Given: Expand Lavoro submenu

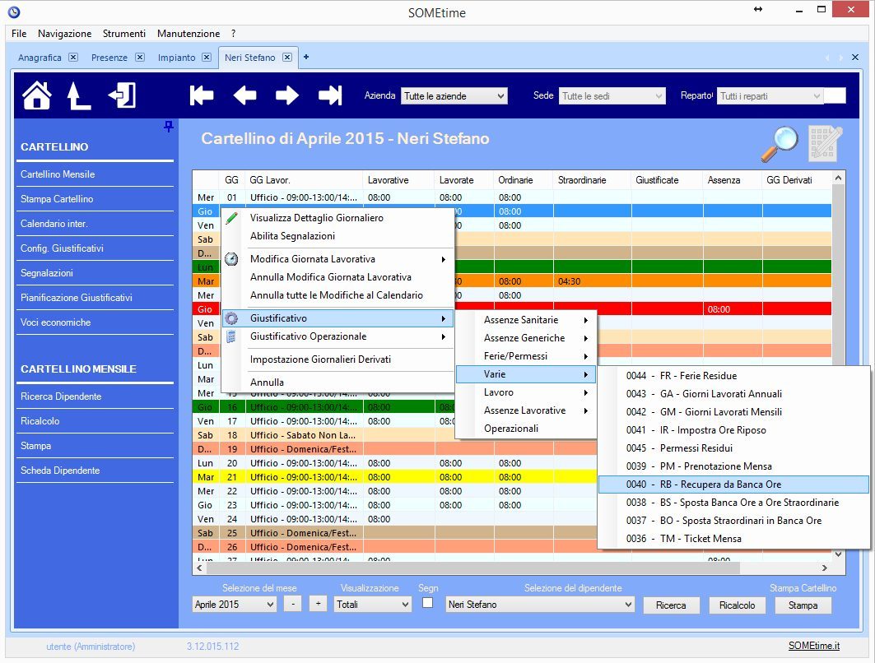Looking at the screenshot, I should (526, 392).
